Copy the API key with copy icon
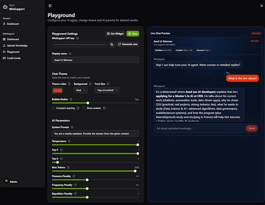Screen dimensions: 265x205 112,44
